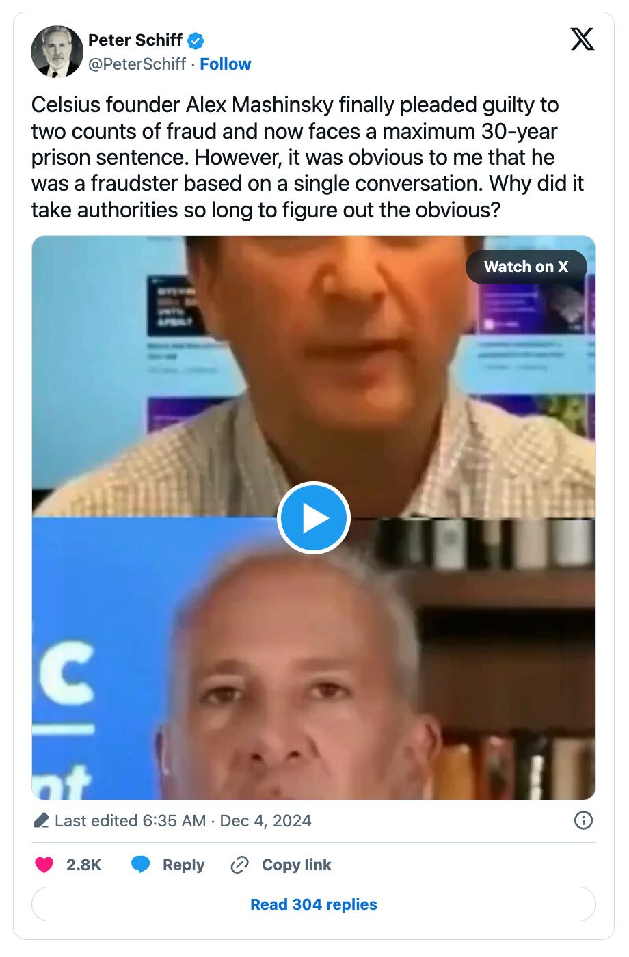The image size is (629, 957).
Task: Play the embedded video
Action: 314,518
